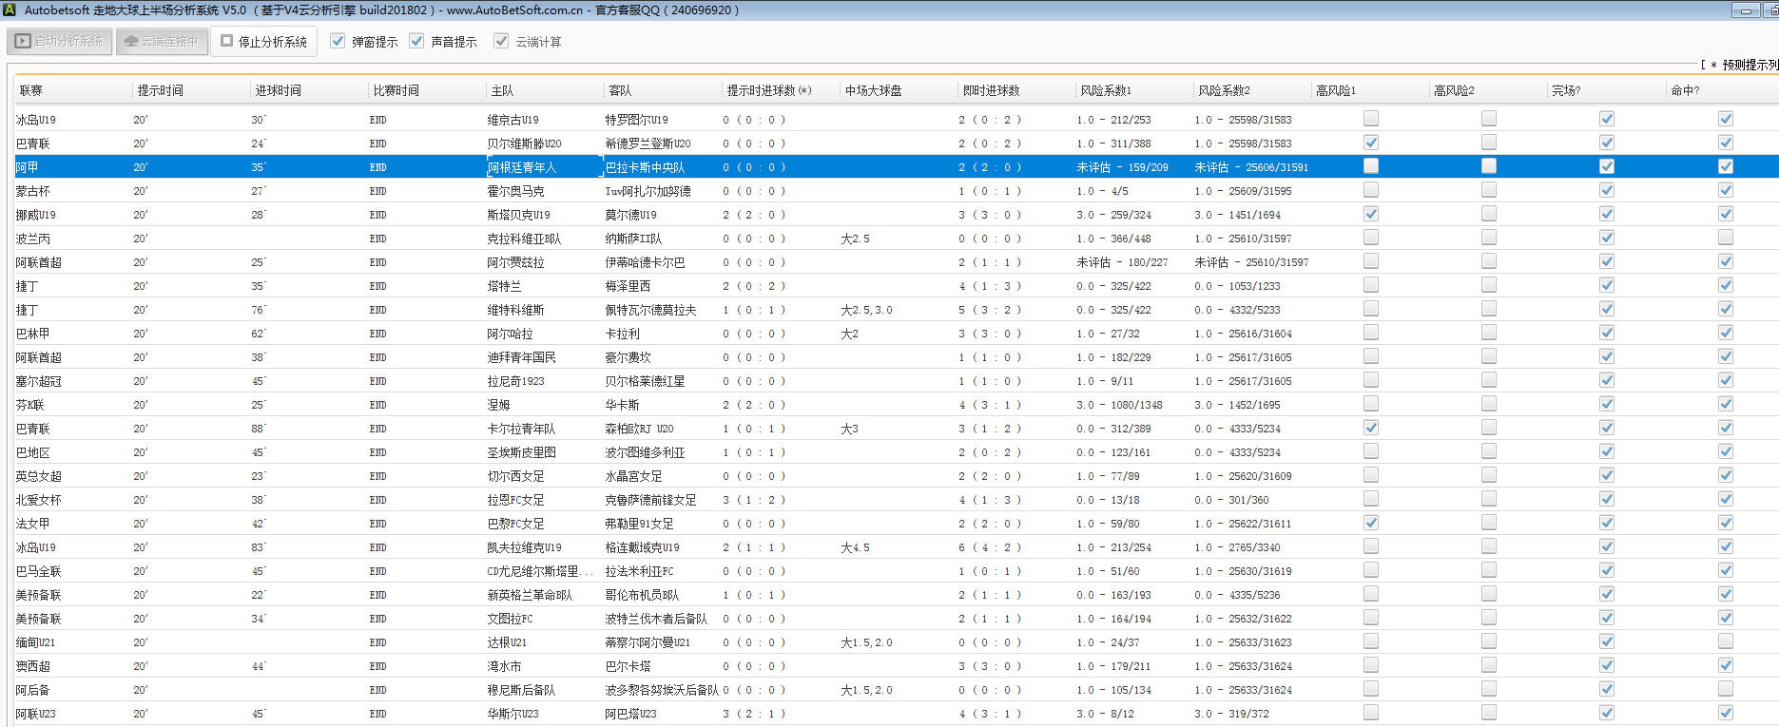The image size is (1779, 727).
Task: Uncheck 高风险1 for the 斯塔贝克U19 row
Action: click(x=1370, y=214)
